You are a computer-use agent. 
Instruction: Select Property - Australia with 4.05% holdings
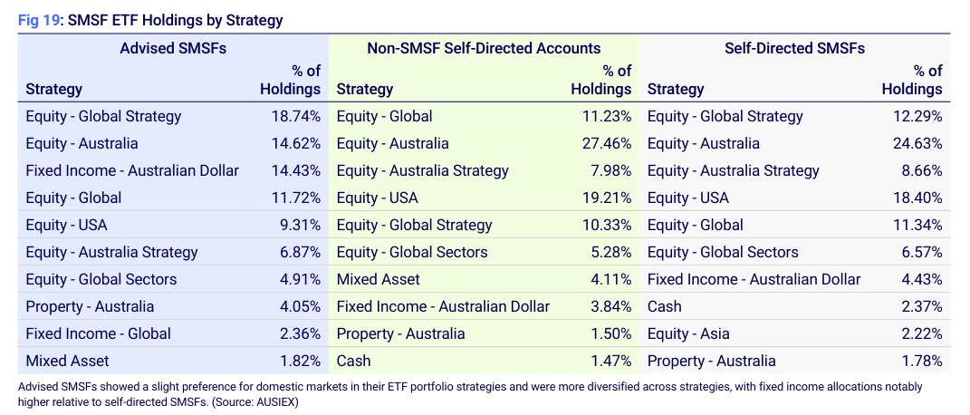click(x=90, y=306)
